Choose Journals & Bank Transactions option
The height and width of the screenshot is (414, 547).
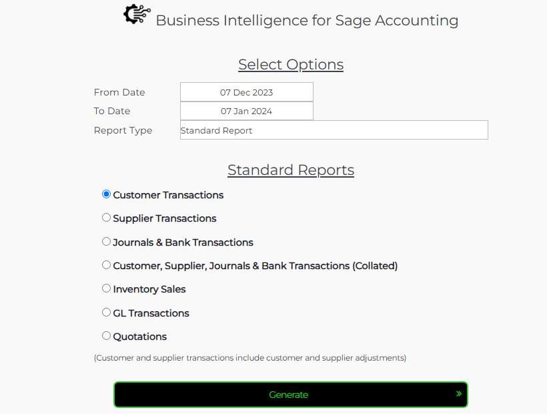106,242
